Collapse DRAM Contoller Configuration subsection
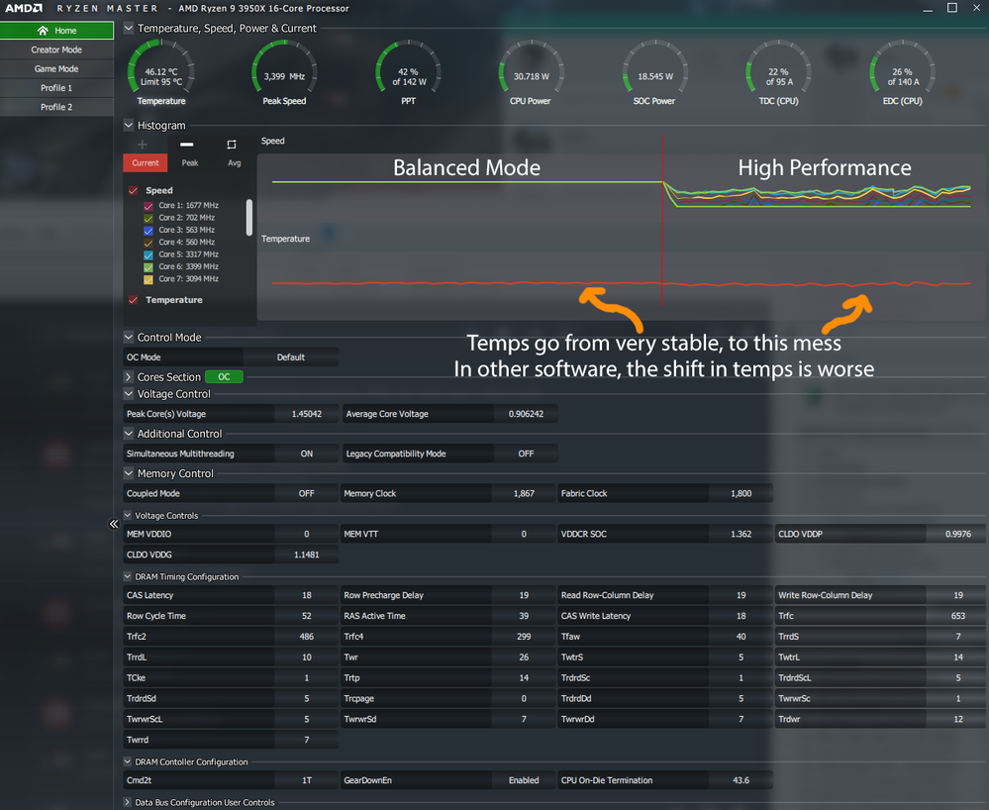This screenshot has width=989, height=810. [x=128, y=761]
